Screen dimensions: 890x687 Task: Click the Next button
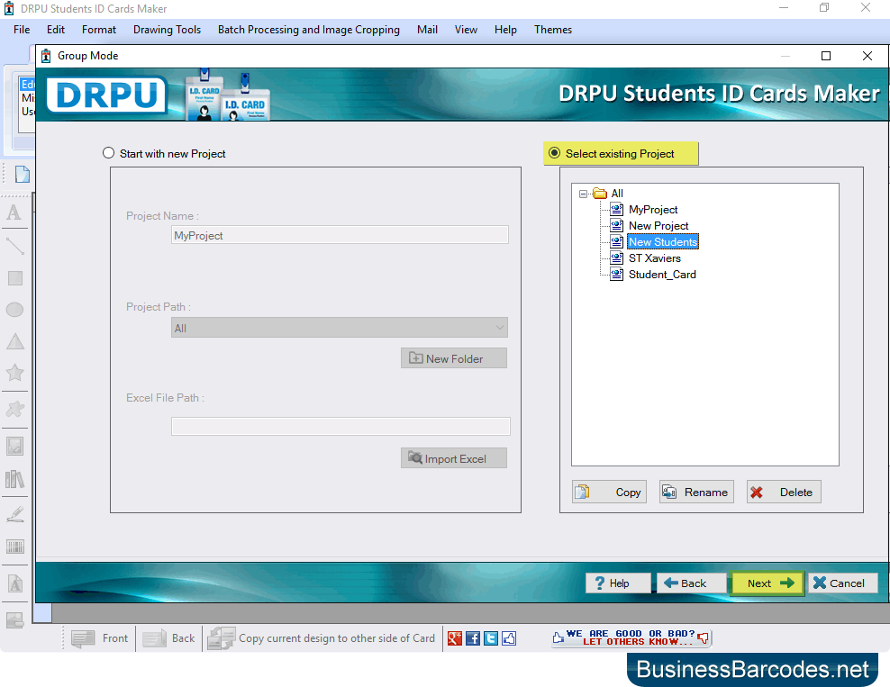point(768,583)
